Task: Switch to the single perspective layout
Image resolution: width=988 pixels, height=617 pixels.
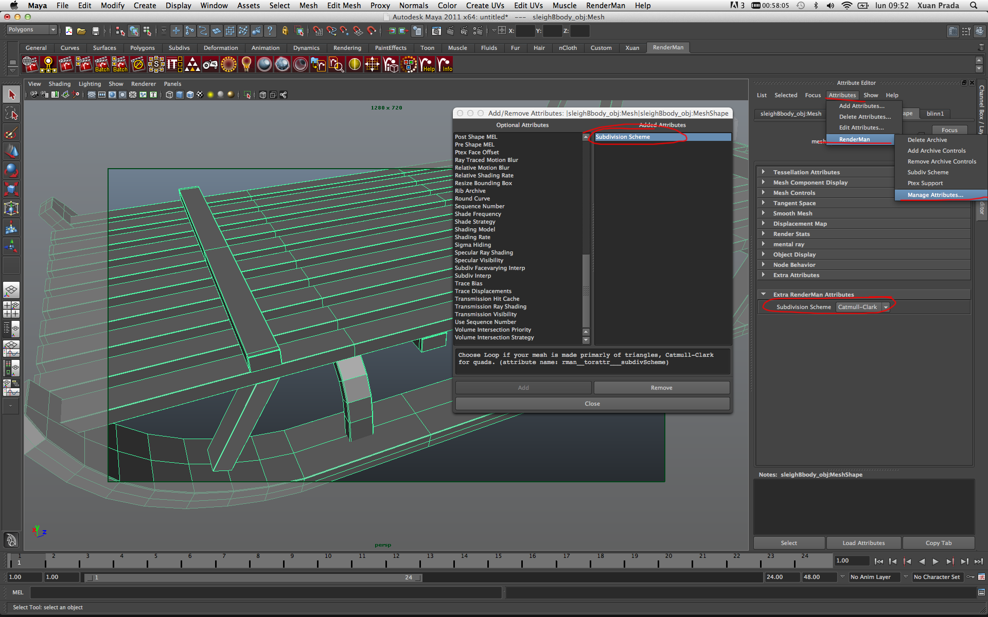Action: coord(11,291)
